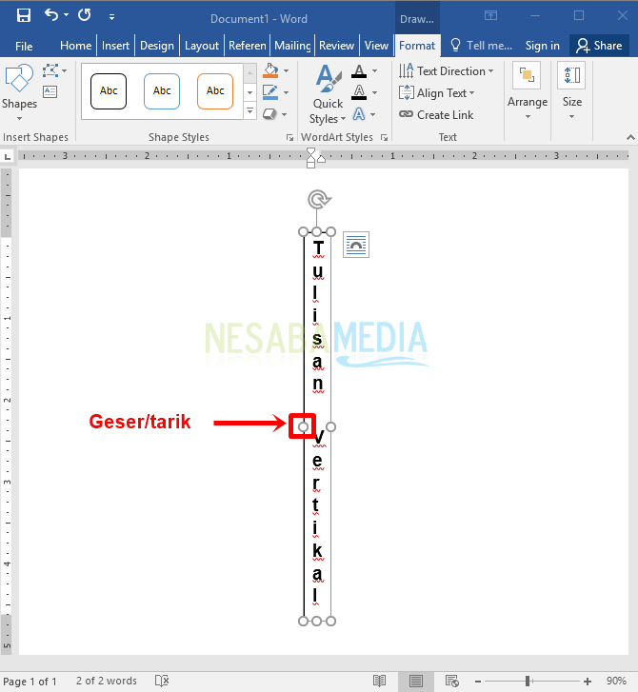
Task: Select the Format drawing tools tab
Action: point(417,46)
